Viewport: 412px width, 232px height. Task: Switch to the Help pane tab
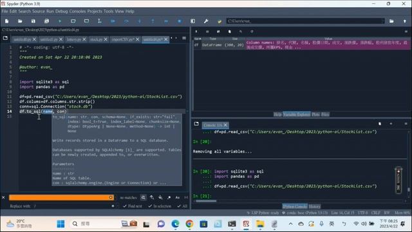277,115
